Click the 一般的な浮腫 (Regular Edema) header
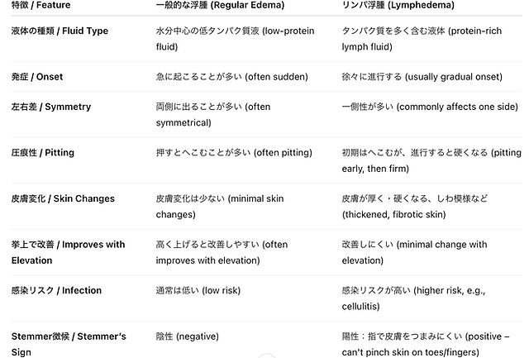Viewport: 529px width, 358px height. pos(220,6)
